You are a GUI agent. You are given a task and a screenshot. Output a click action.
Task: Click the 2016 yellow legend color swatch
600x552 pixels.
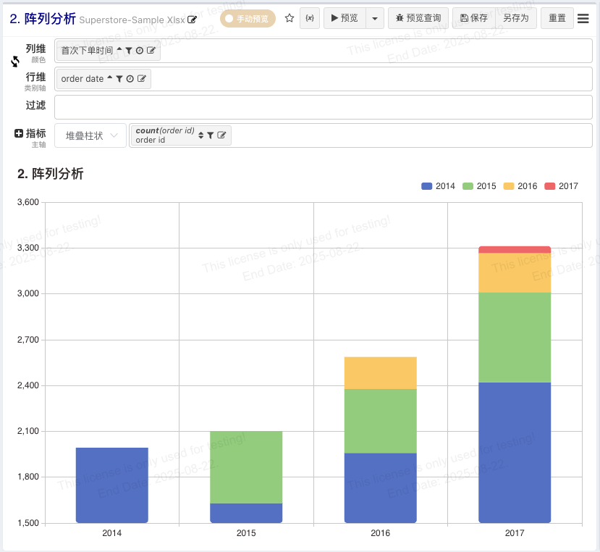point(509,186)
